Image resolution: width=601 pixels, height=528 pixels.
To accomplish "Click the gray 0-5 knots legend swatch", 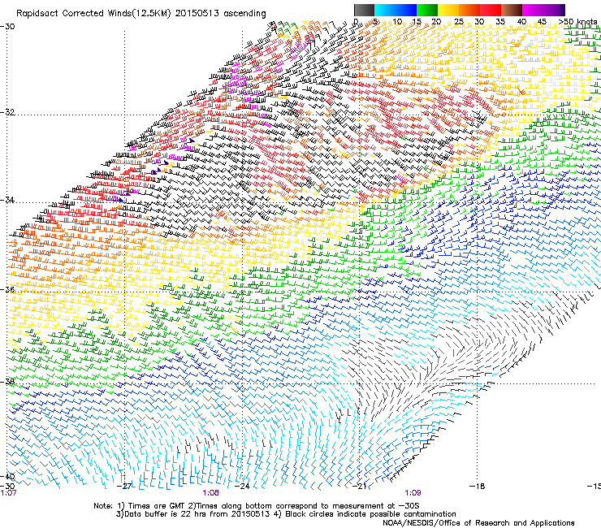I will [x=365, y=10].
